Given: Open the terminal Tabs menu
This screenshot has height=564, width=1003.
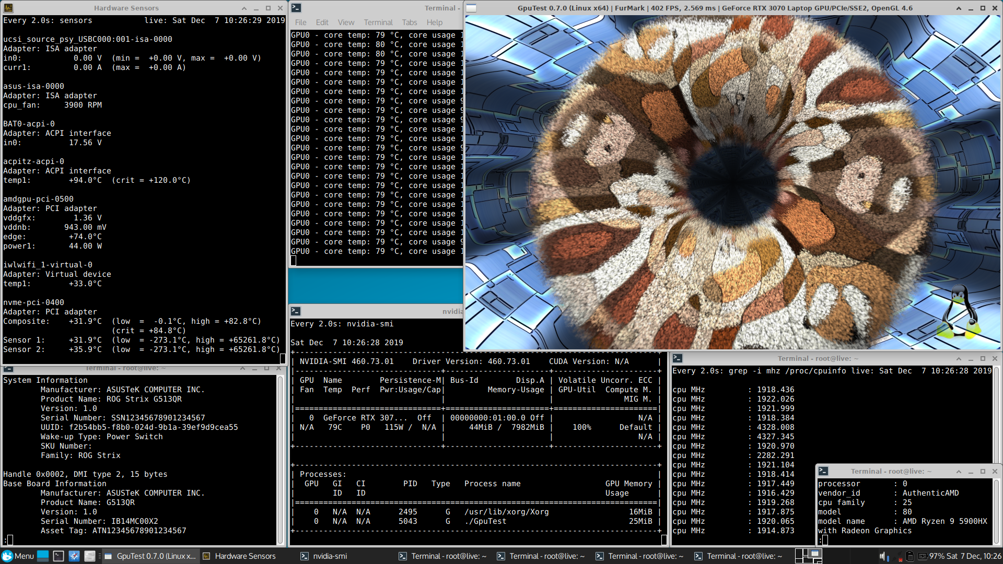Looking at the screenshot, I should (409, 22).
